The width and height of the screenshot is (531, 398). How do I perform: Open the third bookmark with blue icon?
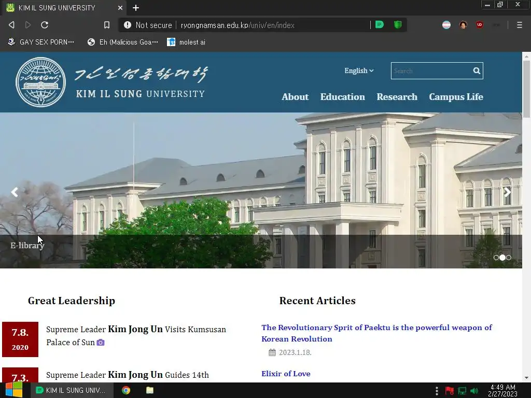coord(186,42)
